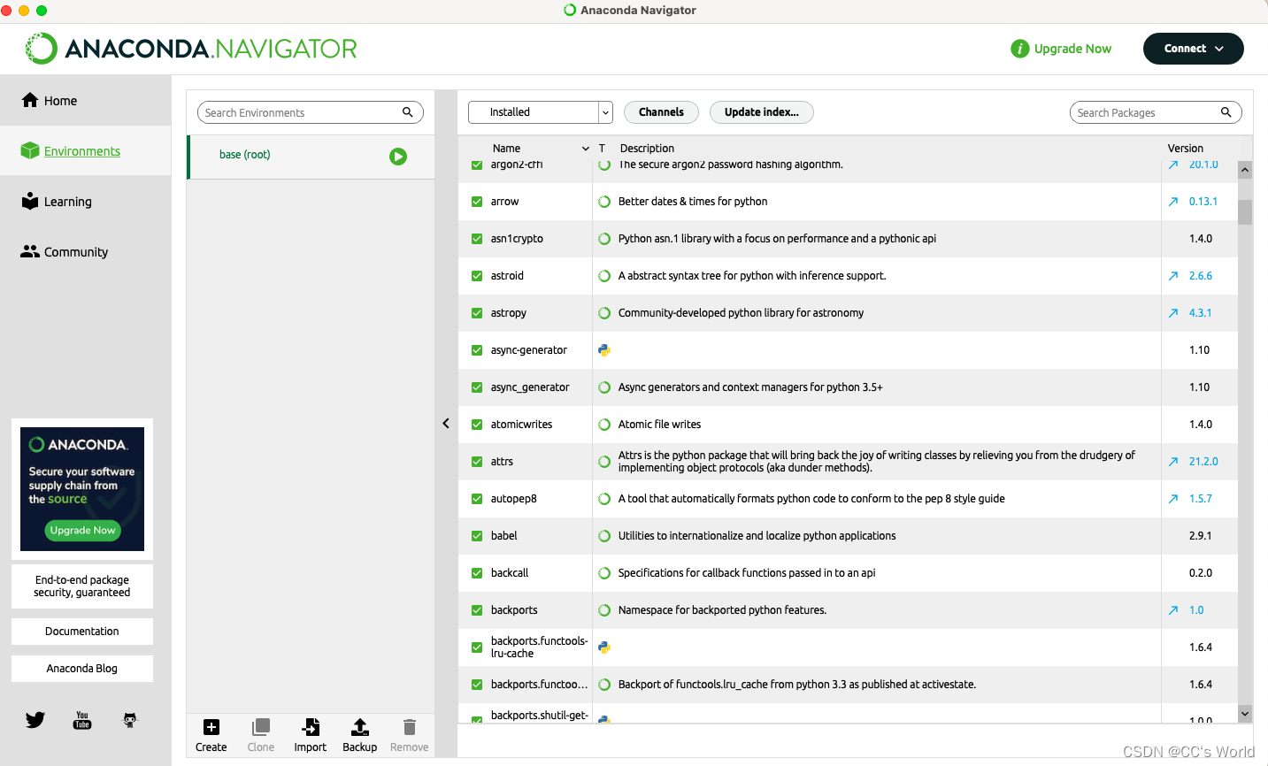
Task: Click the Update index... button
Action: pos(761,112)
